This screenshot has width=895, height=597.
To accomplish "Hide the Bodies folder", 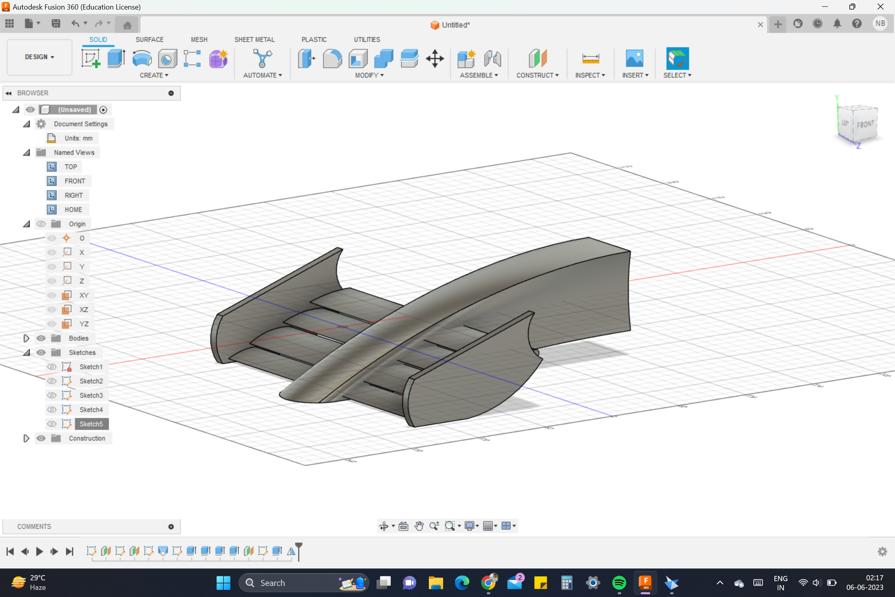I will [41, 338].
